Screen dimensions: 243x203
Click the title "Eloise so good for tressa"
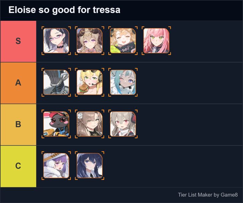pos(64,10)
